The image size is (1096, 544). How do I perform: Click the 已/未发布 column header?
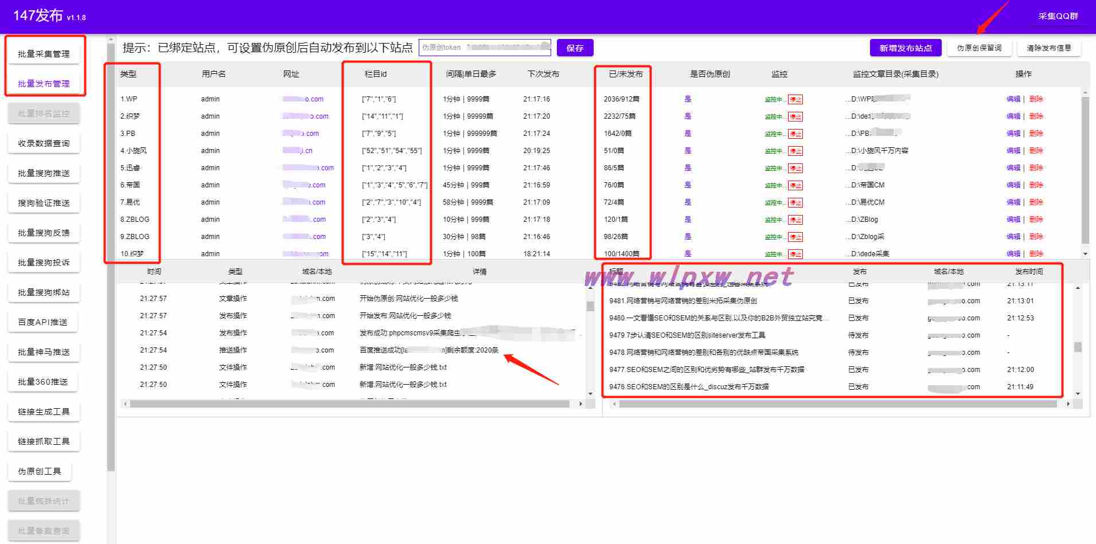point(626,74)
